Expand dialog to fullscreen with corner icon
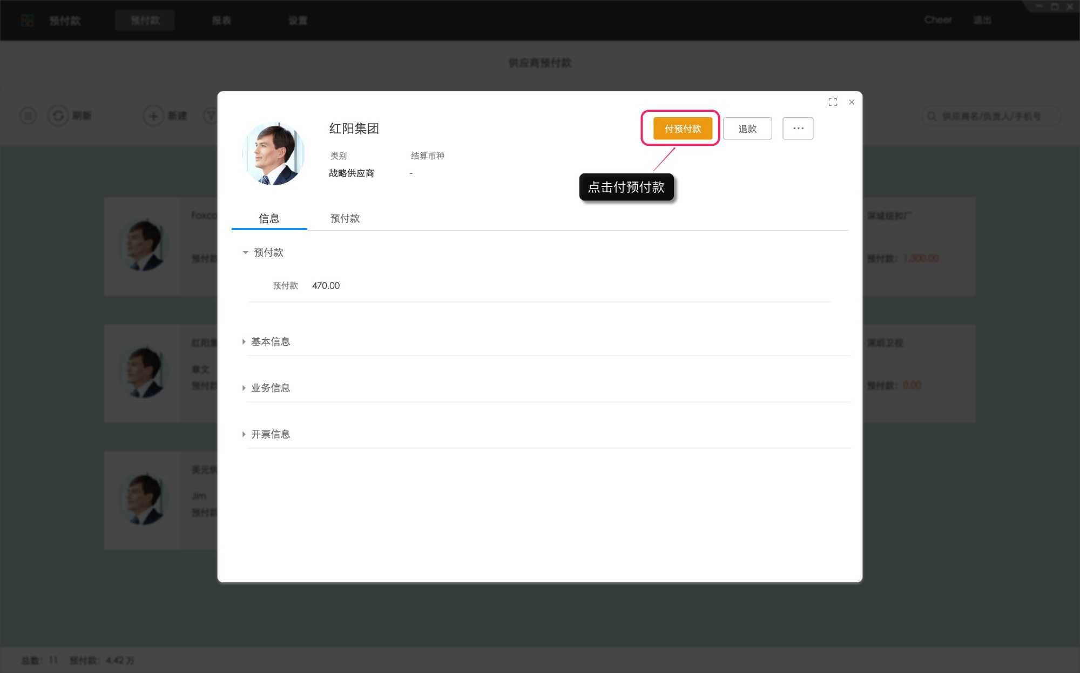1080x673 pixels. click(x=833, y=102)
